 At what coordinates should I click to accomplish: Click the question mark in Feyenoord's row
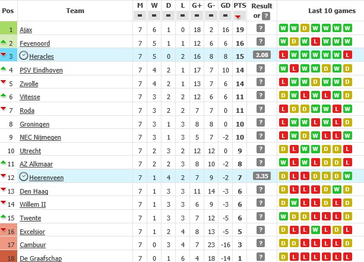[x=260, y=42]
